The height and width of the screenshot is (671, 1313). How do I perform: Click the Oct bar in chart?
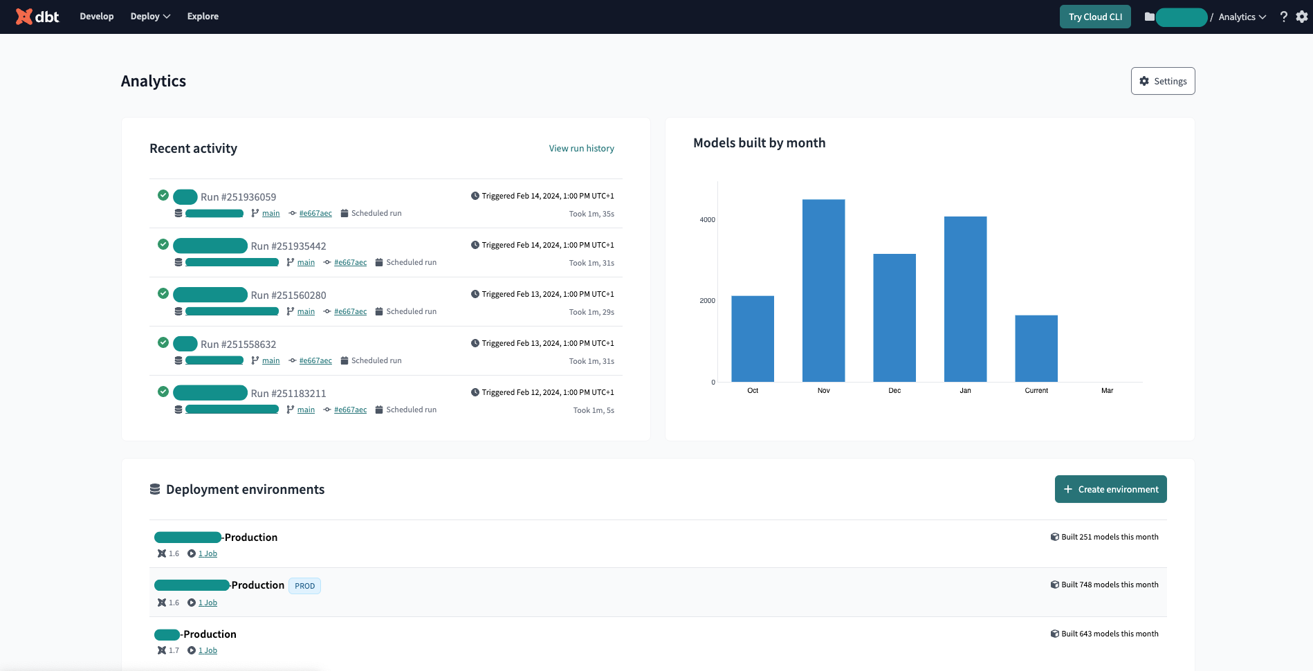click(x=753, y=339)
